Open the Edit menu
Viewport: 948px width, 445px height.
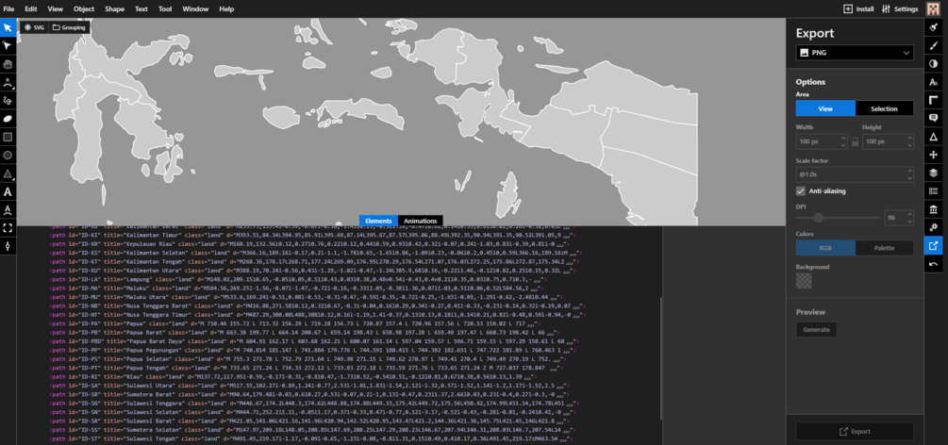point(31,9)
